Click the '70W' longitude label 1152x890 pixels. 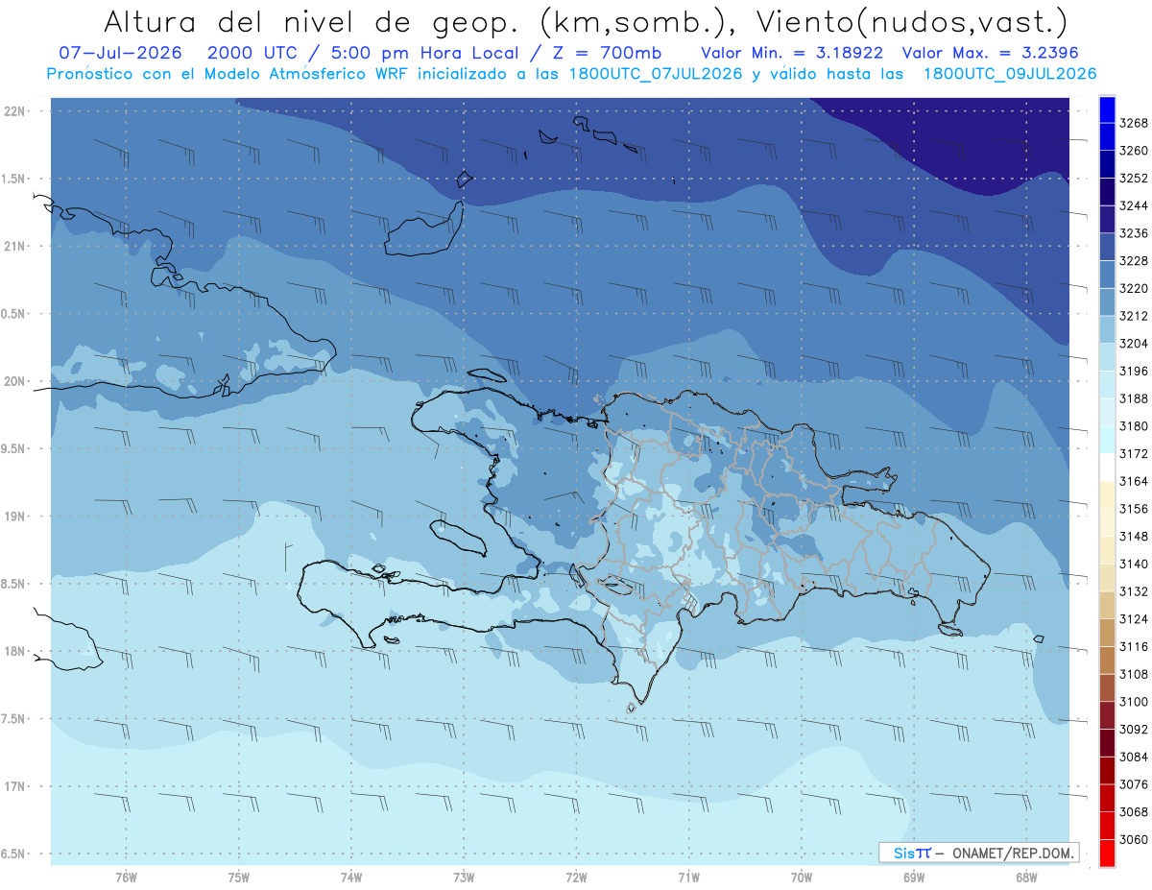point(802,878)
